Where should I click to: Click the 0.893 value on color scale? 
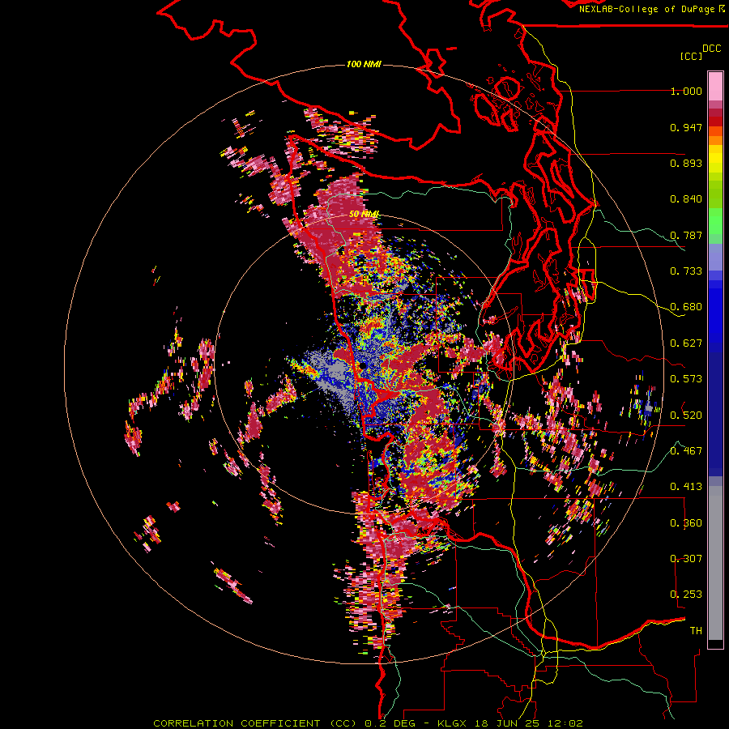[686, 163]
